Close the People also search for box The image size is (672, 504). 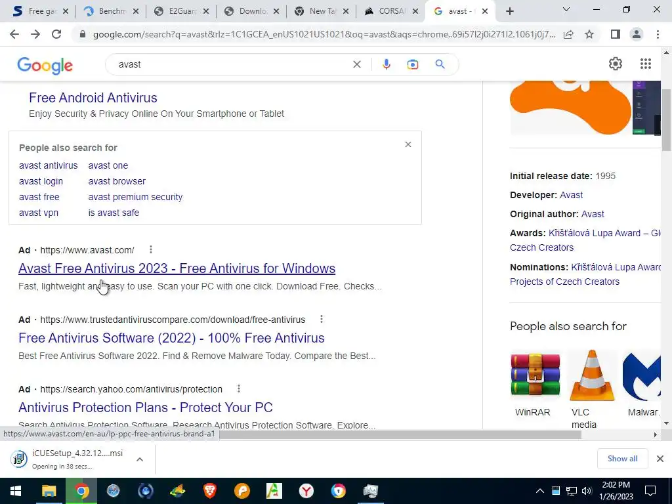(x=408, y=144)
